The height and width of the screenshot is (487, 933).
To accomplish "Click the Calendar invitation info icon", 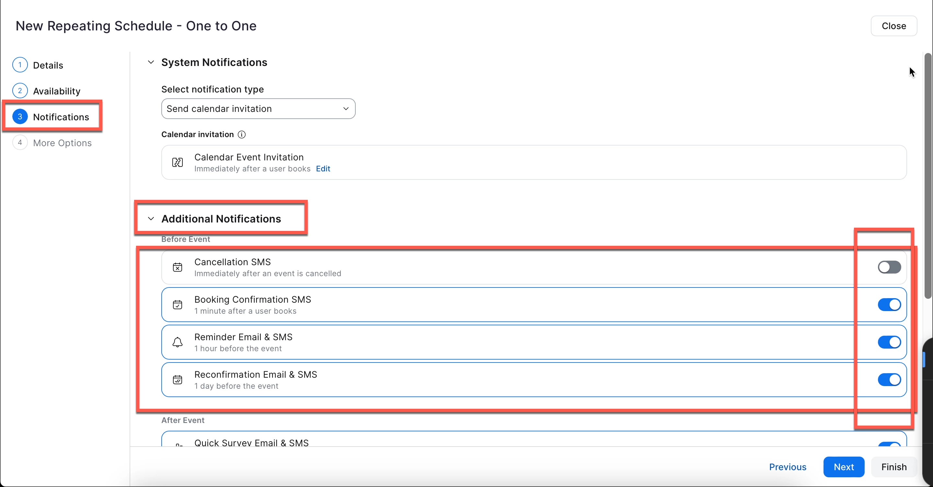I will point(242,135).
